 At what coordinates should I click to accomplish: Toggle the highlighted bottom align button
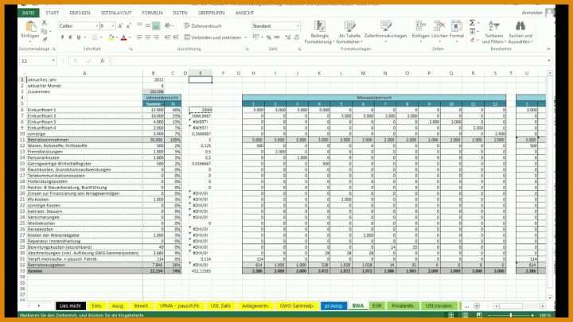pos(156,25)
